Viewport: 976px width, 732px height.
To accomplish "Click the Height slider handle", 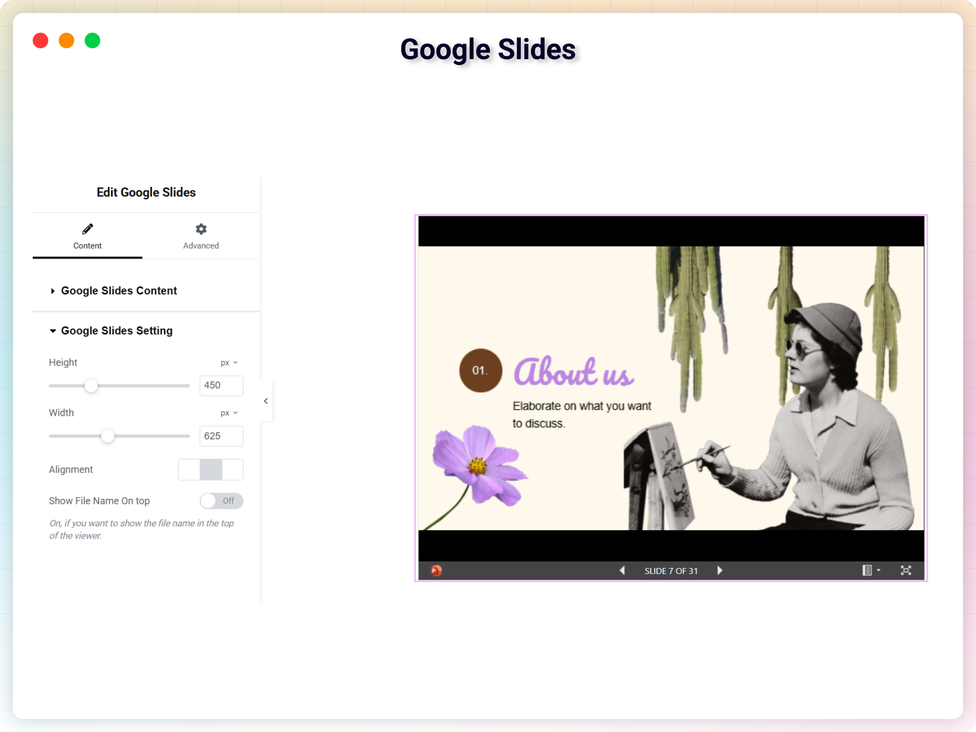I will (91, 386).
